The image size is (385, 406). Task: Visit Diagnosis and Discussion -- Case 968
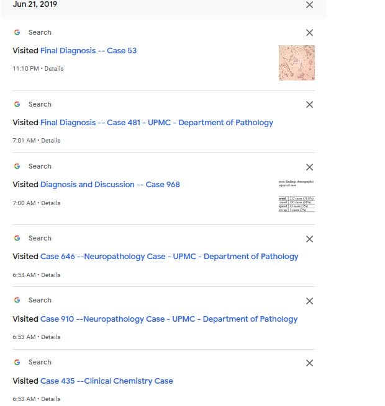(110, 185)
